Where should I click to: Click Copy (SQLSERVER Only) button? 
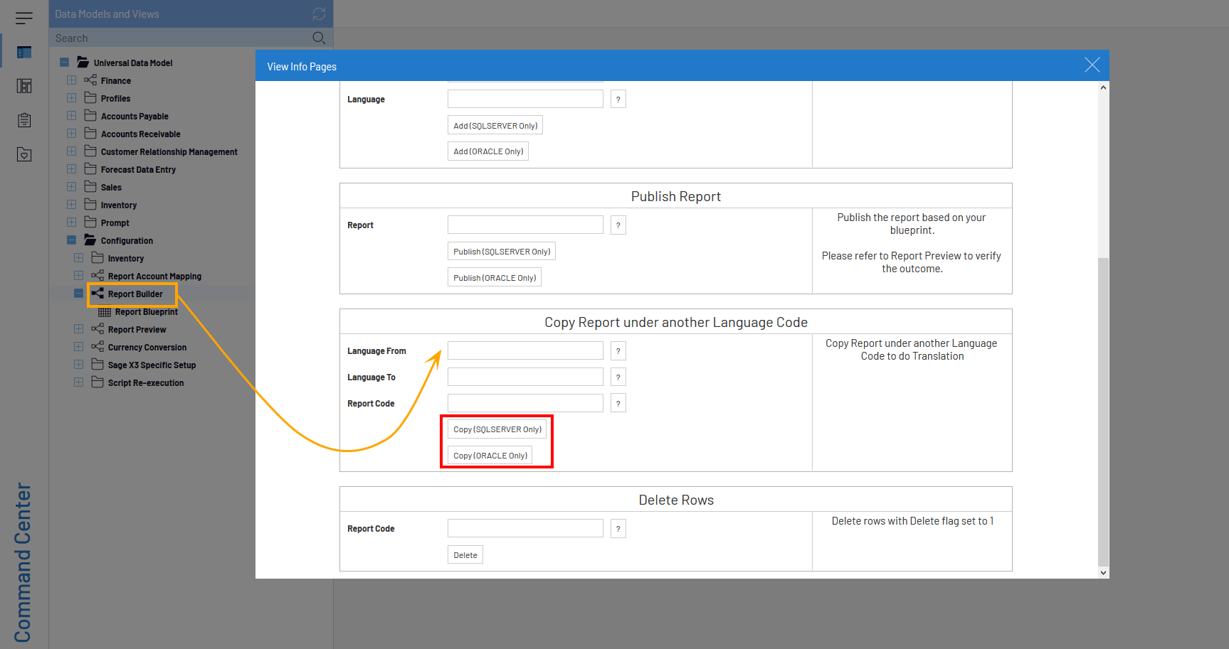(x=497, y=429)
